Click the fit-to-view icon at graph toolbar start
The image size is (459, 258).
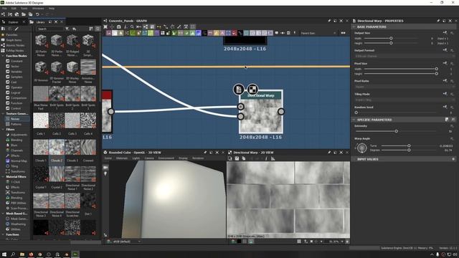(x=105, y=27)
